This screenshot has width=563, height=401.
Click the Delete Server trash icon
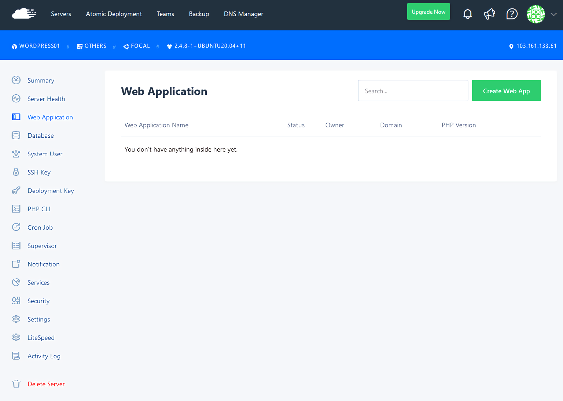pos(16,384)
